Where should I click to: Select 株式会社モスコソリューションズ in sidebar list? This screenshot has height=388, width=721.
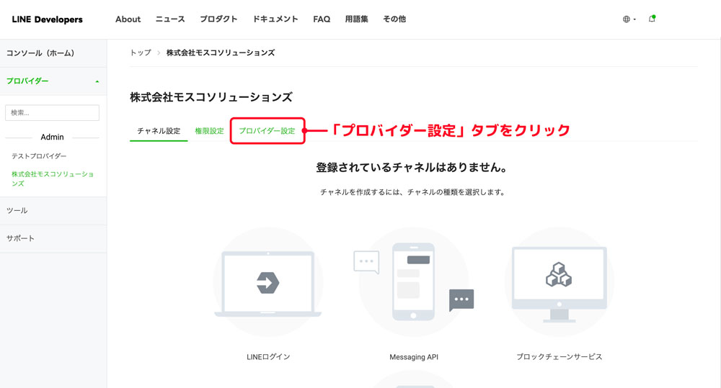(53, 179)
